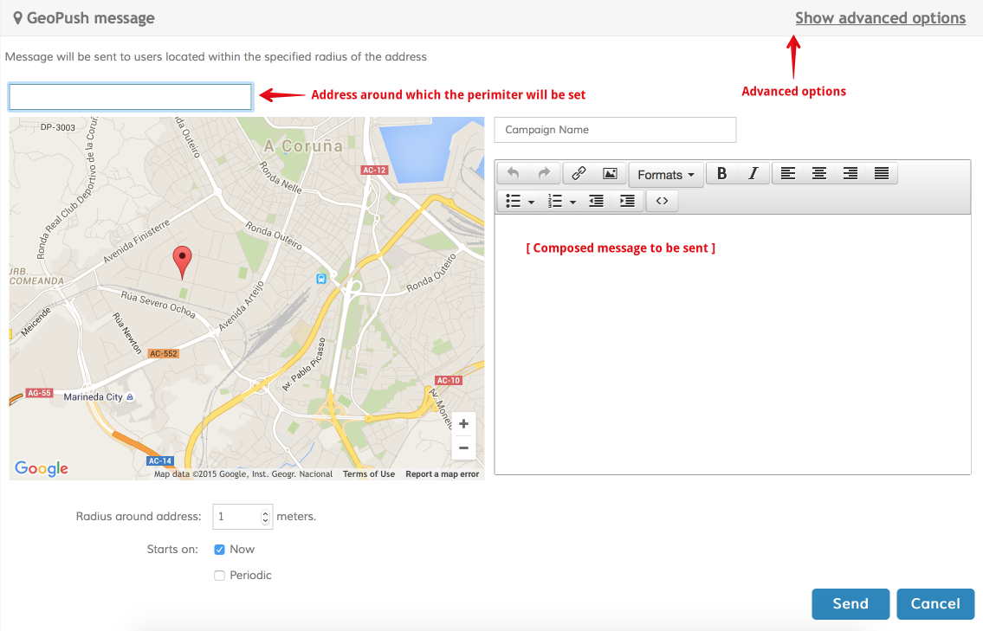Increase indent of message text

tap(627, 201)
